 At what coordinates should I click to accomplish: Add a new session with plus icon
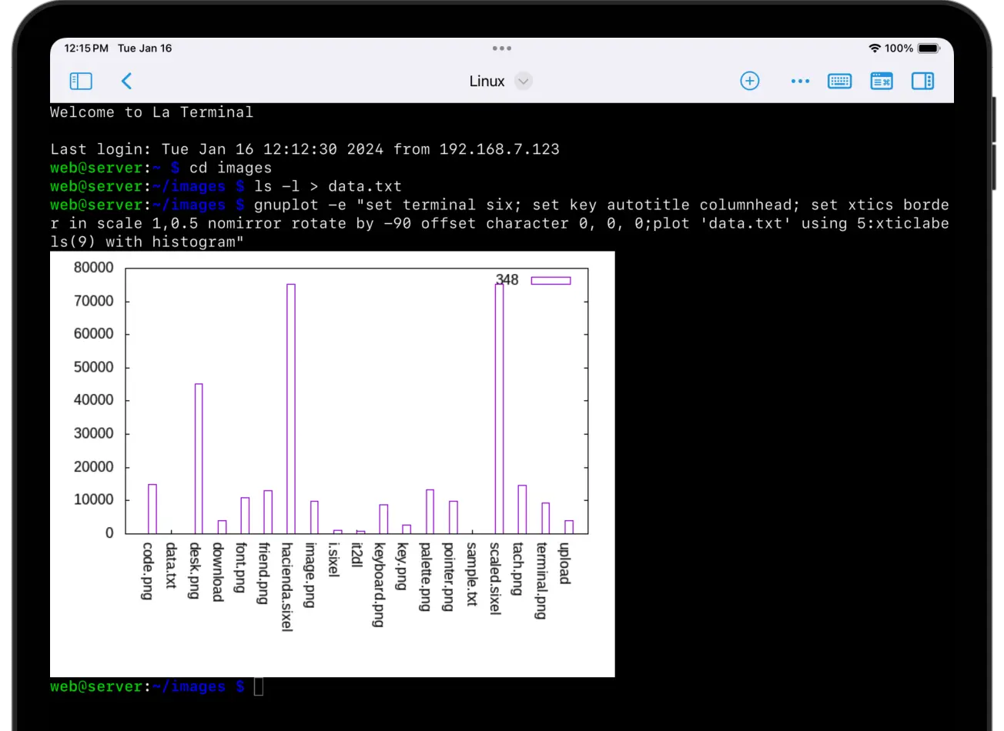[x=750, y=81]
